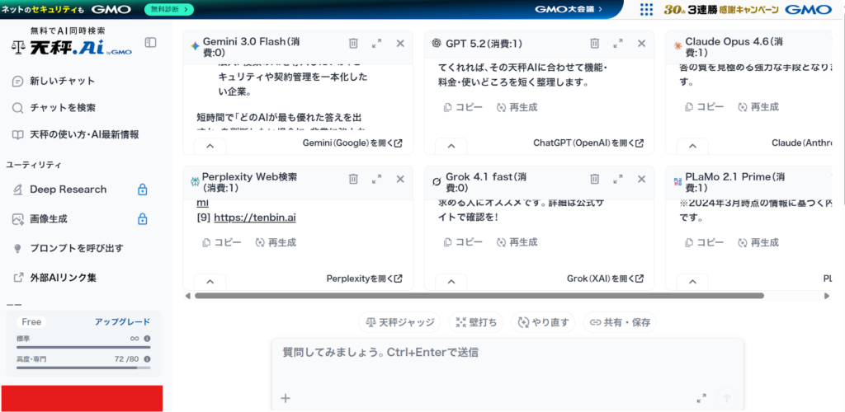Expand the Perplexity Web検索 panel fullscreen

click(x=376, y=179)
